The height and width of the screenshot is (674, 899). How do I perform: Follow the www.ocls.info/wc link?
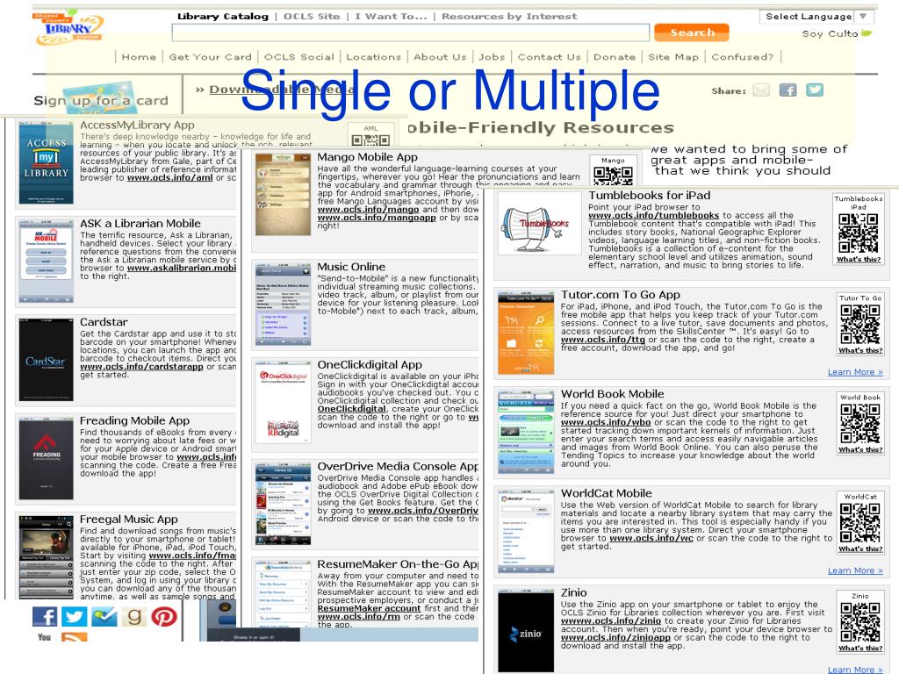[x=651, y=538]
